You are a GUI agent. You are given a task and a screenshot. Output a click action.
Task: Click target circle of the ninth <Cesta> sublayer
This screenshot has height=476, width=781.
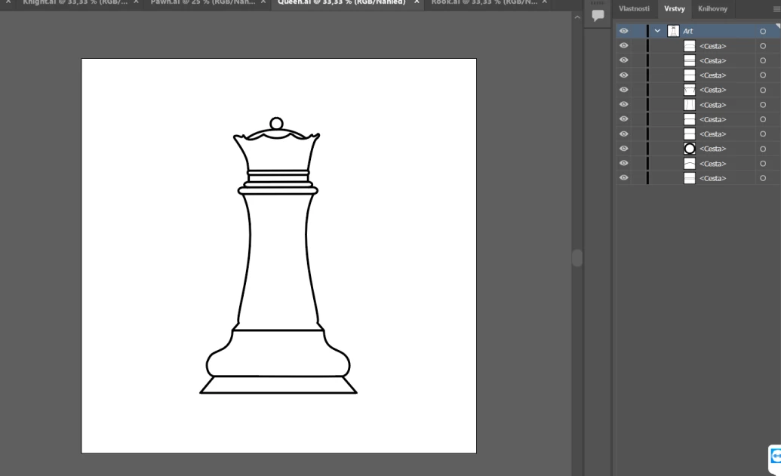763,164
